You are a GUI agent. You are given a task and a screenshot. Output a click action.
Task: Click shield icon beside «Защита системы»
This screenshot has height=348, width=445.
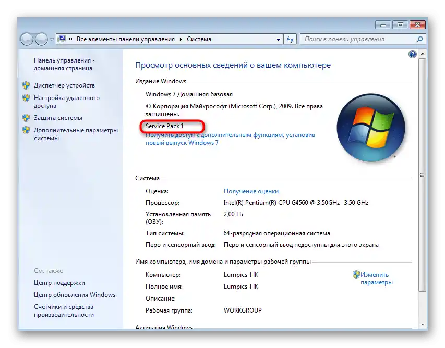(x=26, y=118)
